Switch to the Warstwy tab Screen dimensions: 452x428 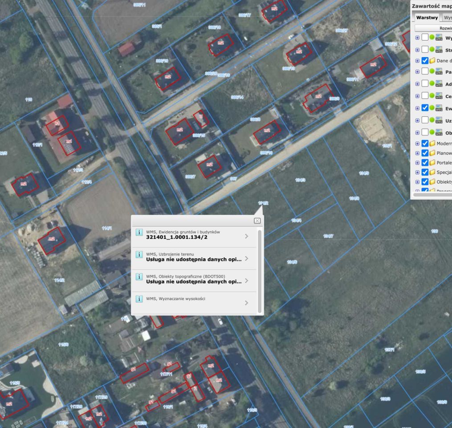click(427, 18)
